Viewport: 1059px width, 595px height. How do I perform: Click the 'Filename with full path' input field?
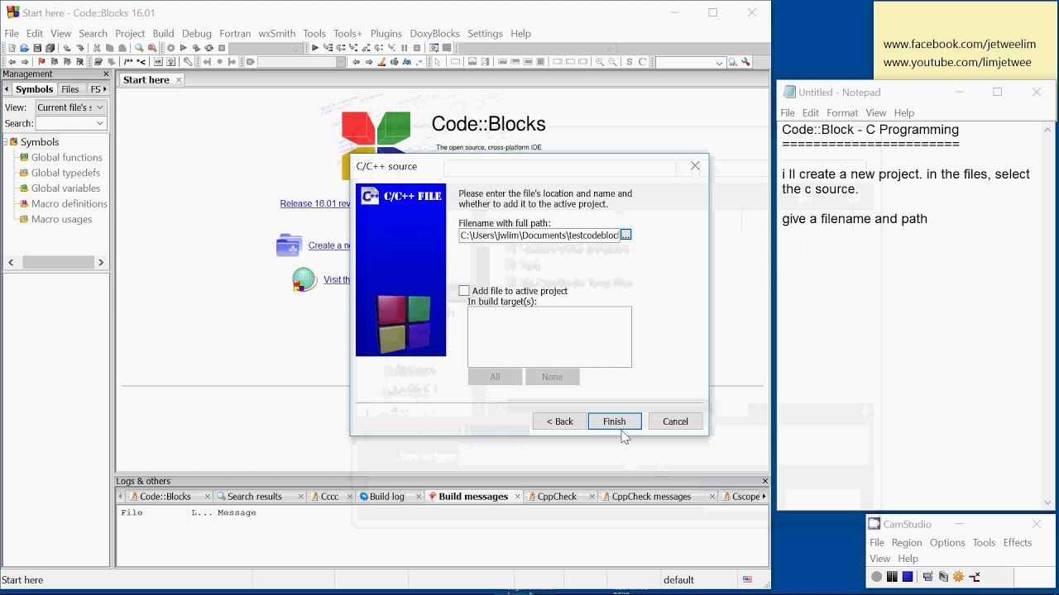[x=539, y=235]
